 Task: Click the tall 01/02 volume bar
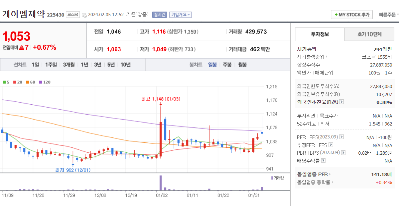tap(161, 183)
